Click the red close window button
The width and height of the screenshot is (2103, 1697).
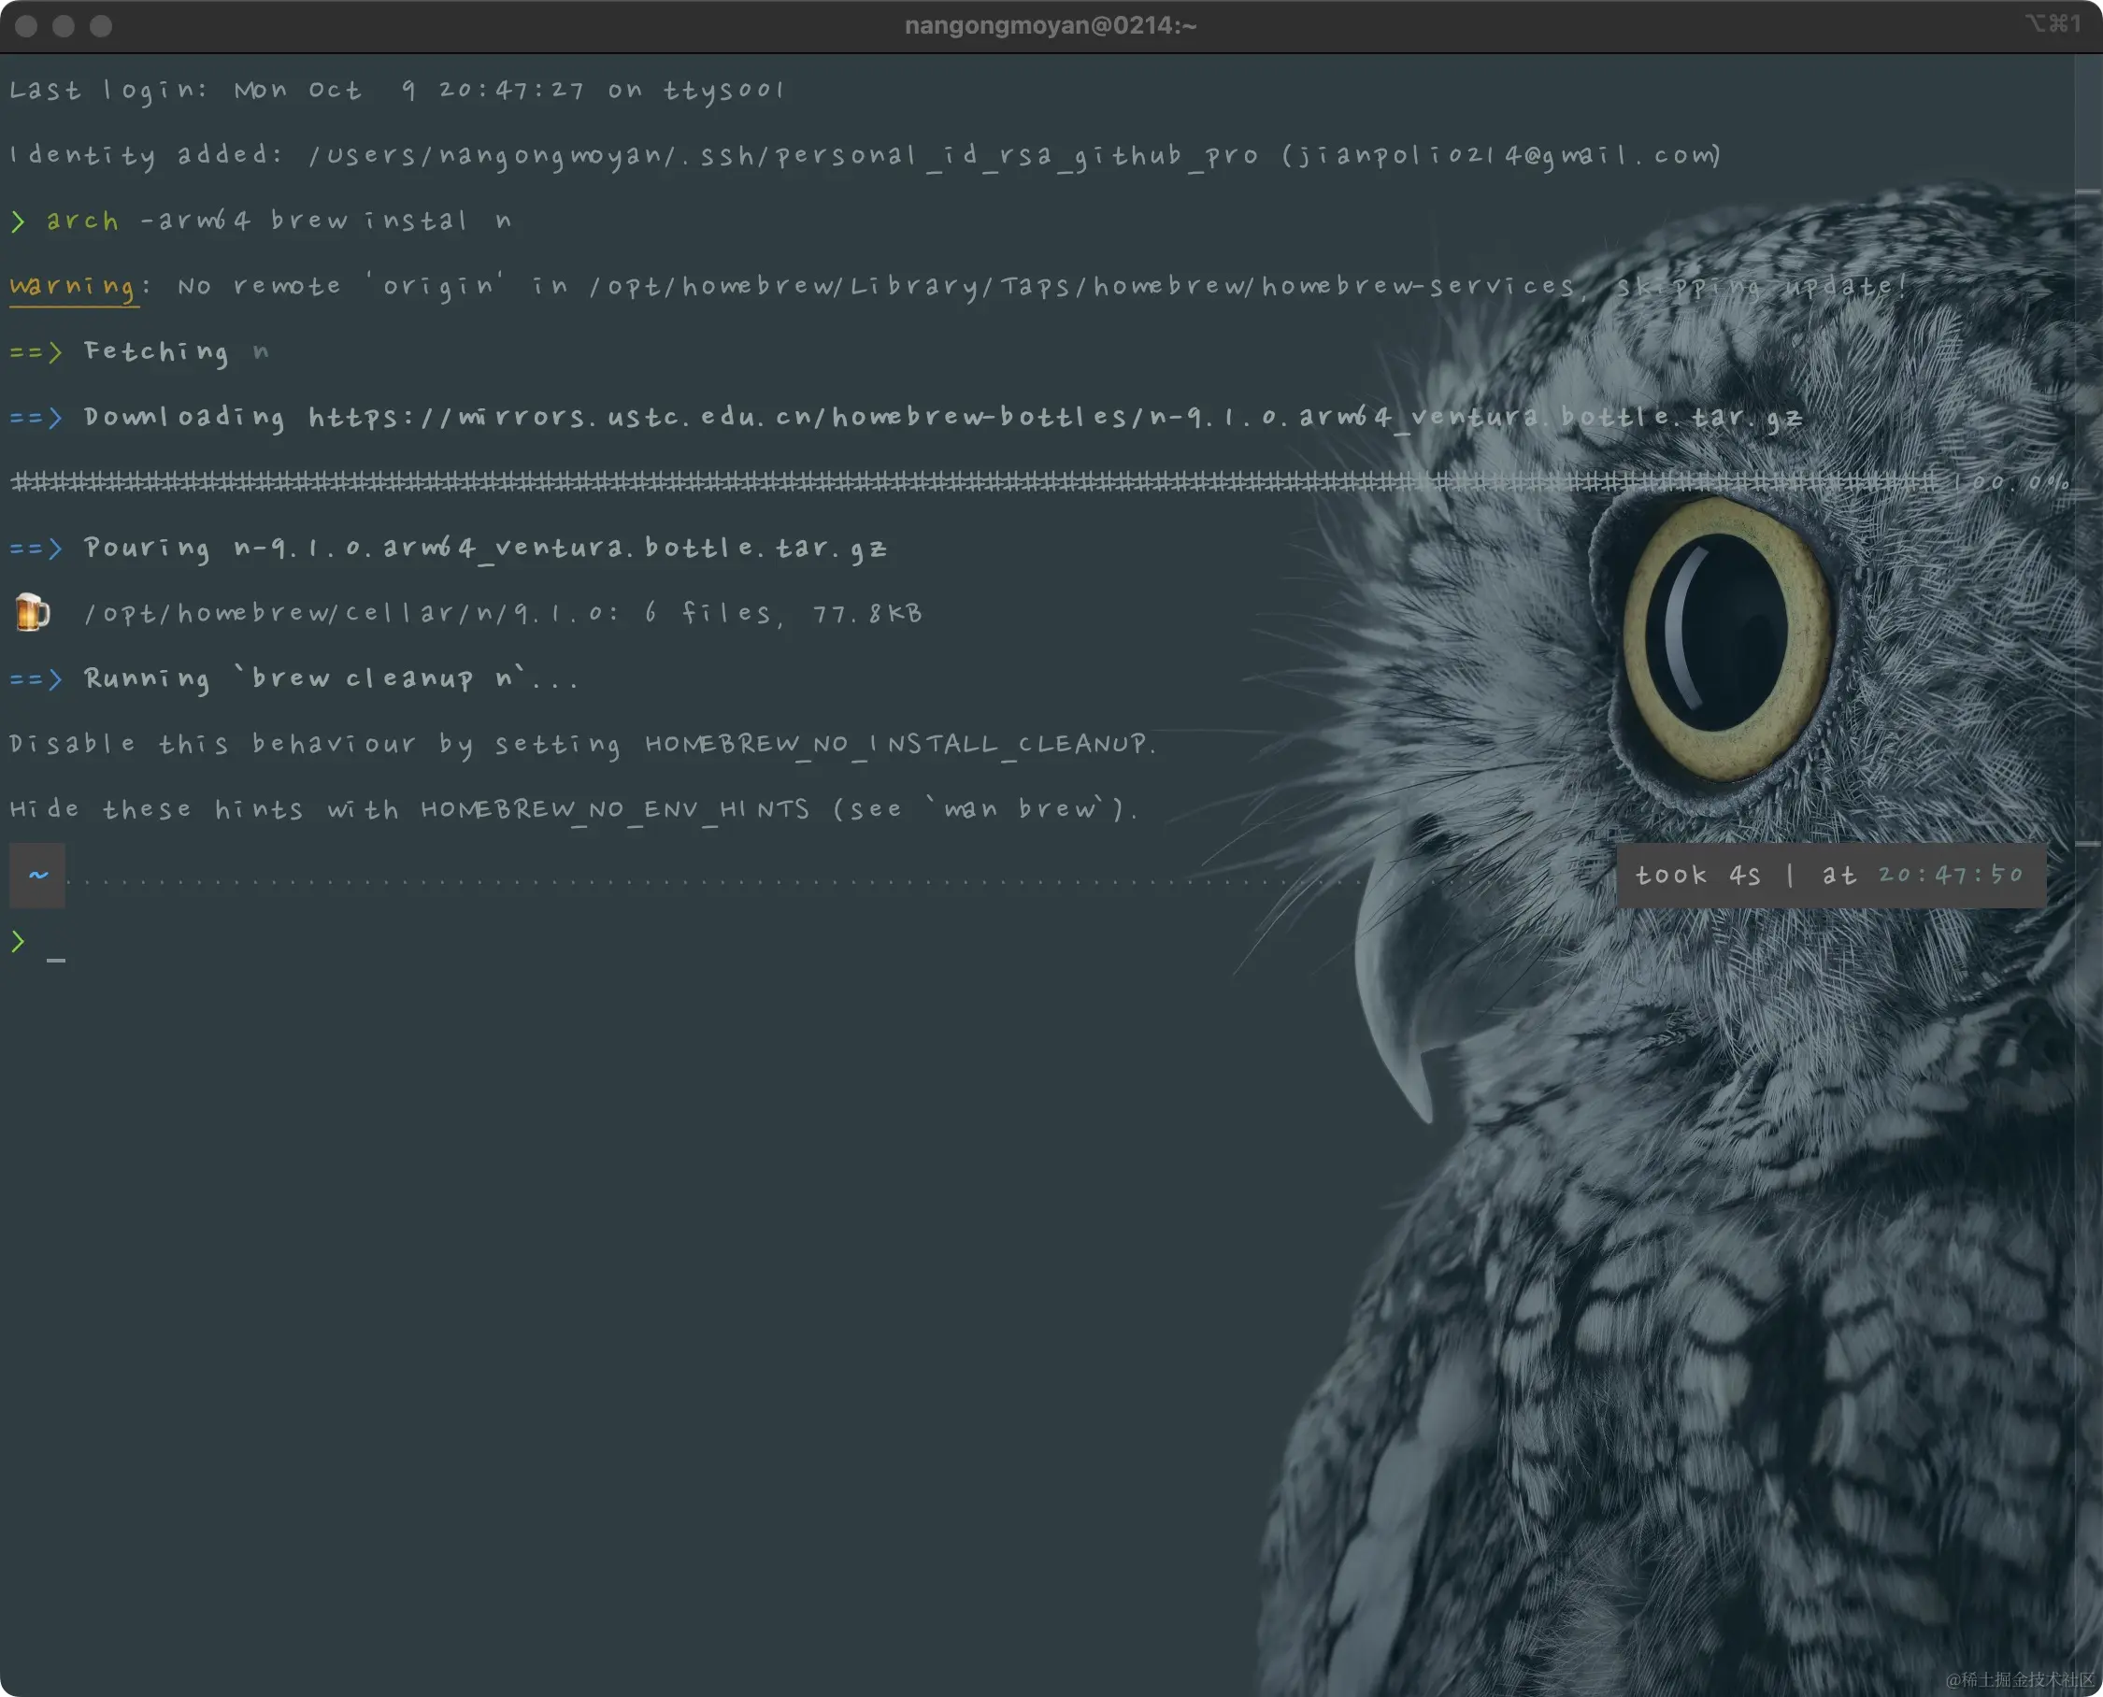pos(26,25)
